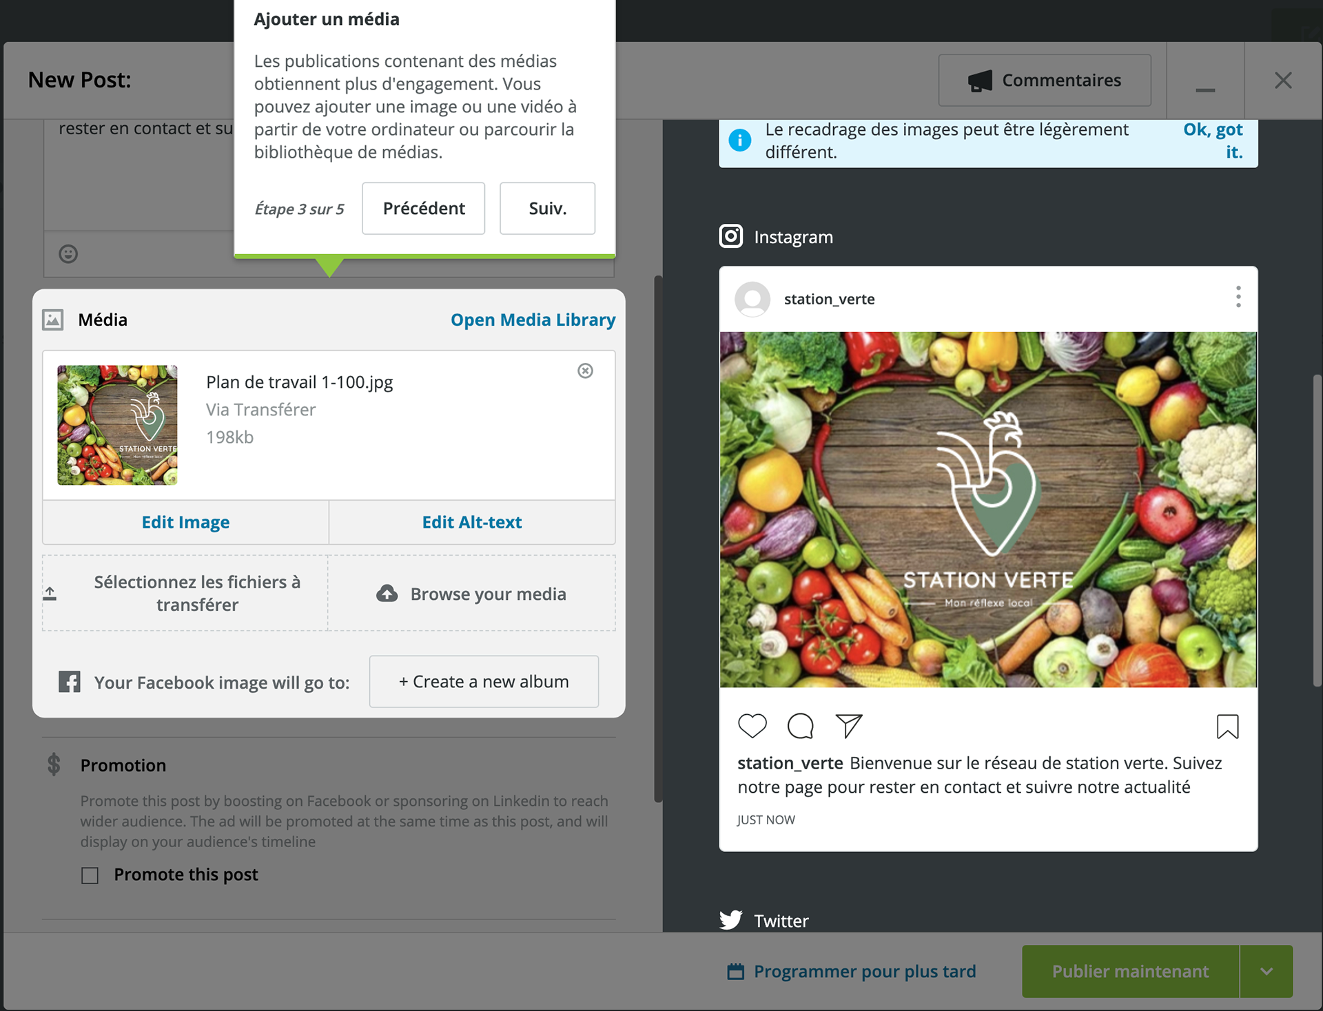Open the Create a new album selector
The width and height of the screenshot is (1323, 1011).
click(x=484, y=682)
